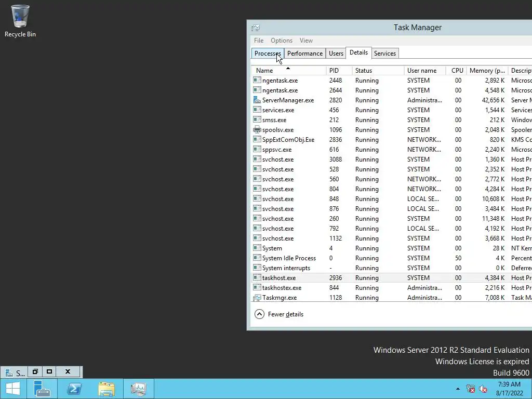Click the taskhost.exe process icon
This screenshot has width=532, height=399.
coord(257,277)
